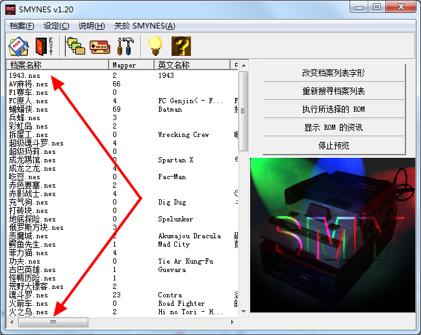421x335 pixels.
Task: Select AV麻将.nes in the file list
Action: 29,84
